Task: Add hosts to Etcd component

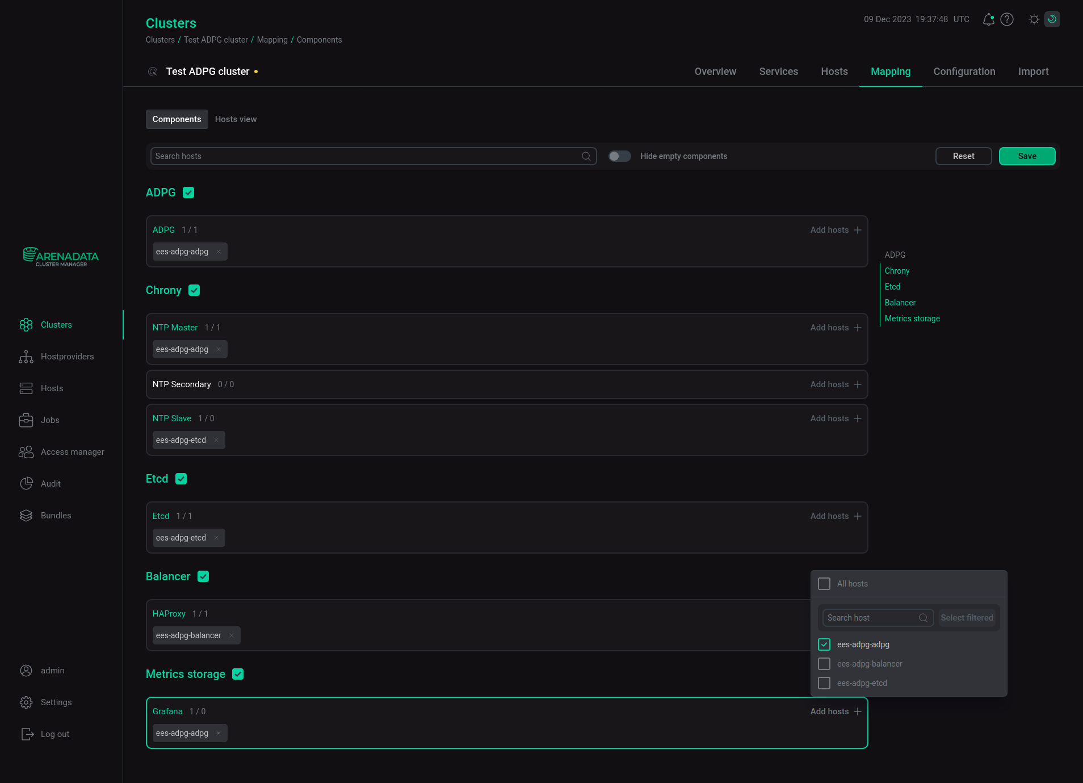Action: [836, 516]
